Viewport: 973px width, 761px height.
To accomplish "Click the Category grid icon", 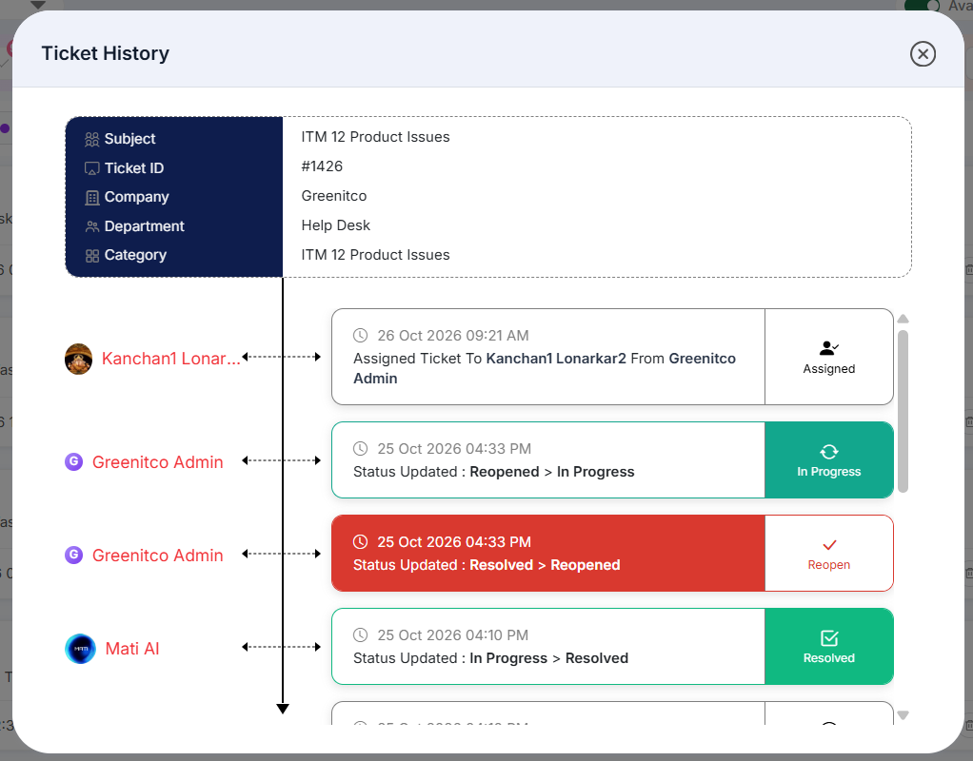I will 91,256.
